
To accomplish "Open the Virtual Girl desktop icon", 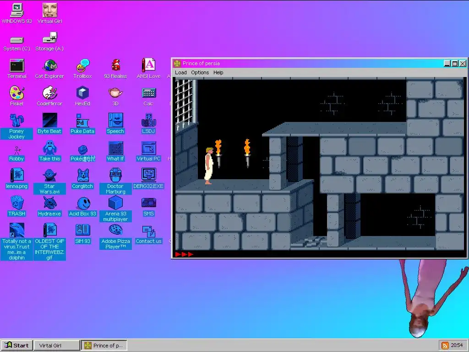I will click(x=49, y=13).
